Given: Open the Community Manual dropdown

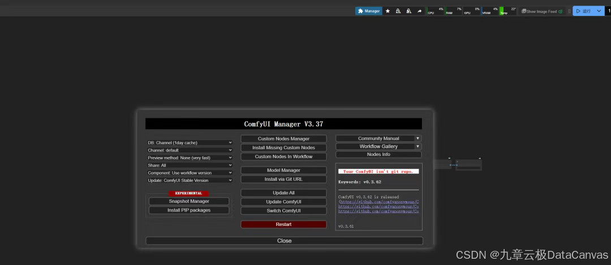Looking at the screenshot, I should (x=378, y=138).
